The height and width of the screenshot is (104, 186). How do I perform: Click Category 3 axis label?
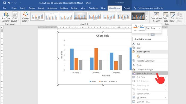[x=116, y=72]
